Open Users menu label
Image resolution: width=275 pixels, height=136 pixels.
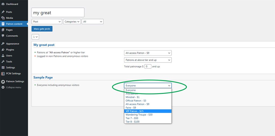(x=9, y=56)
